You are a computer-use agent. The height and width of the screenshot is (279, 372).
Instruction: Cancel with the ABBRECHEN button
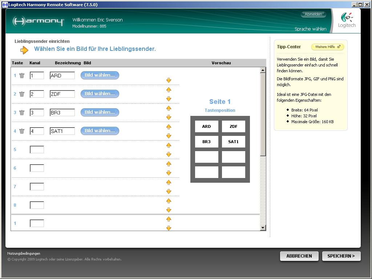tap(299, 256)
